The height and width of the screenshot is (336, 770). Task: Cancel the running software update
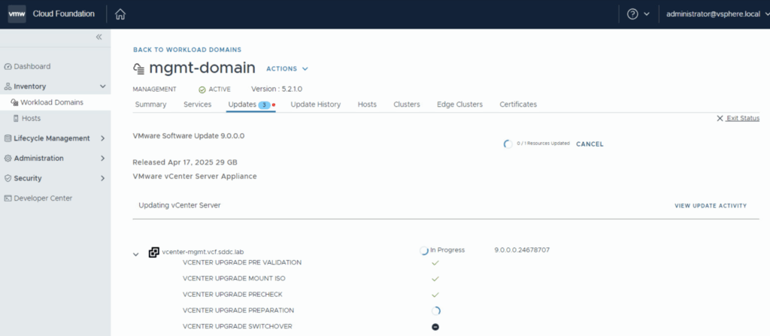click(590, 144)
